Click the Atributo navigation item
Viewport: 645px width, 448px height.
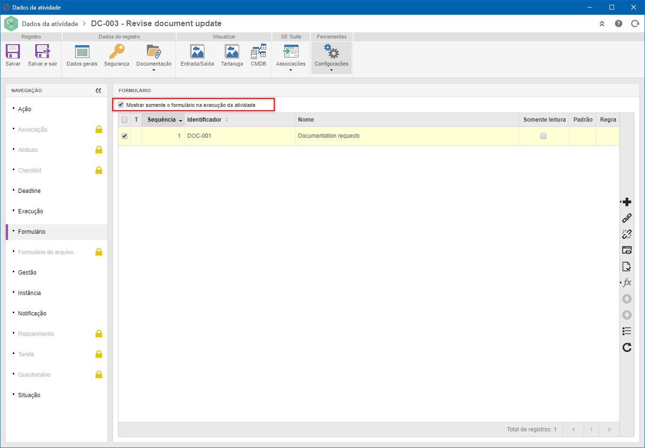coord(28,150)
